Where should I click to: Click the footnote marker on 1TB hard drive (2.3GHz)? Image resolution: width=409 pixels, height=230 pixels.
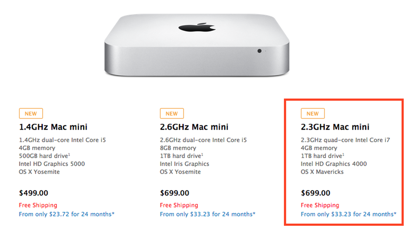tap(343, 154)
